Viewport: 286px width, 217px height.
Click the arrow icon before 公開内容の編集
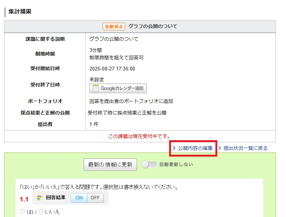(x=174, y=148)
